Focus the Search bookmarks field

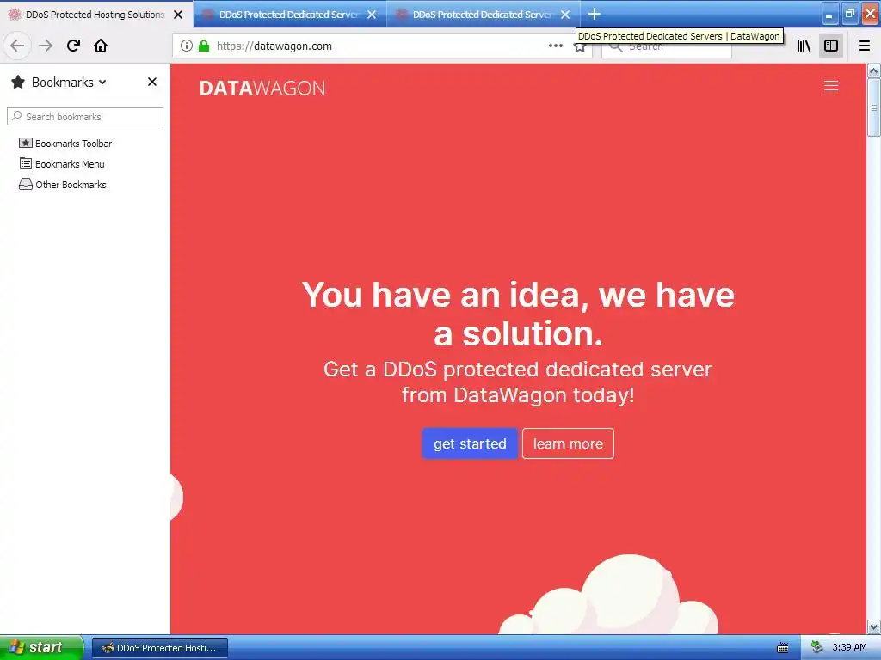[85, 116]
